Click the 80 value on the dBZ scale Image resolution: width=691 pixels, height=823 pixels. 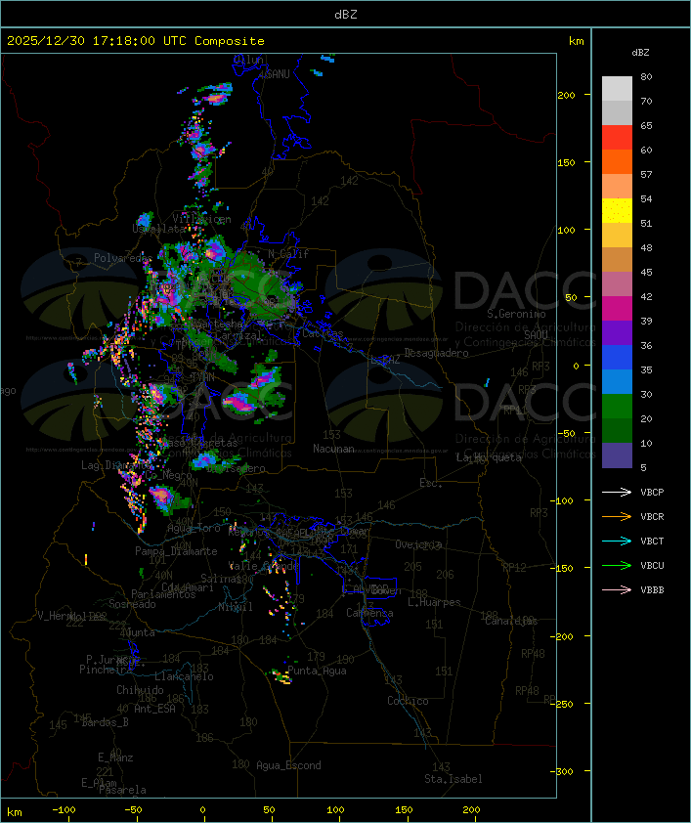pyautogui.click(x=646, y=76)
